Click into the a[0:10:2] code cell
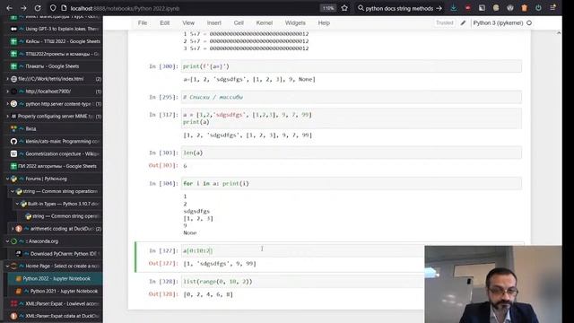This screenshot has width=574, height=323. pos(302,250)
